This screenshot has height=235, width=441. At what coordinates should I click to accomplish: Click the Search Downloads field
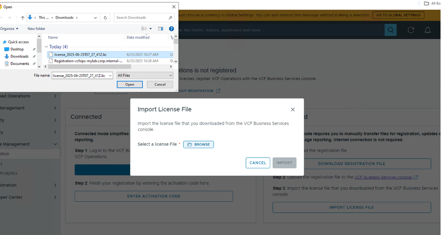click(144, 18)
